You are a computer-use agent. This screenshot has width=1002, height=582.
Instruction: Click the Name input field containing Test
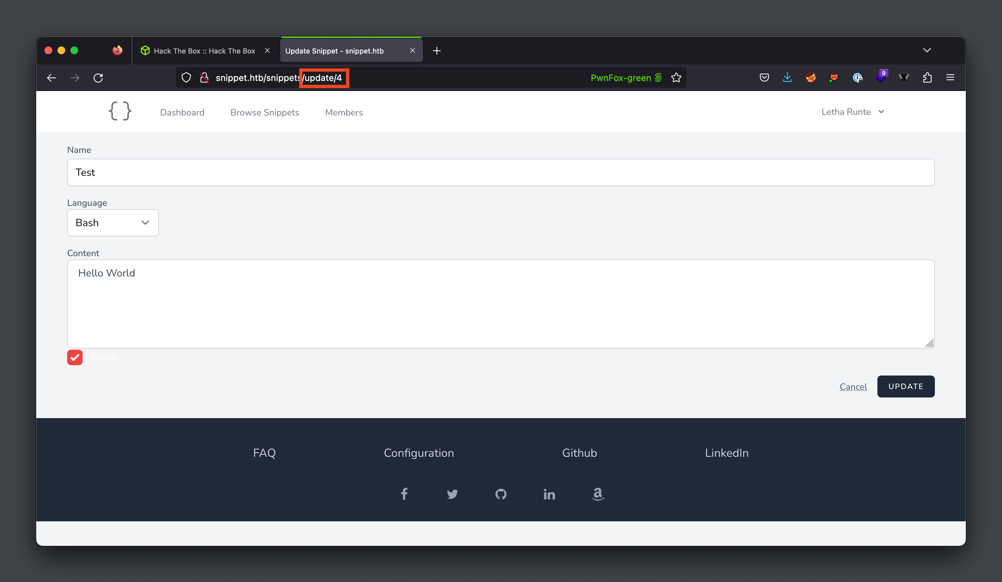(x=501, y=172)
